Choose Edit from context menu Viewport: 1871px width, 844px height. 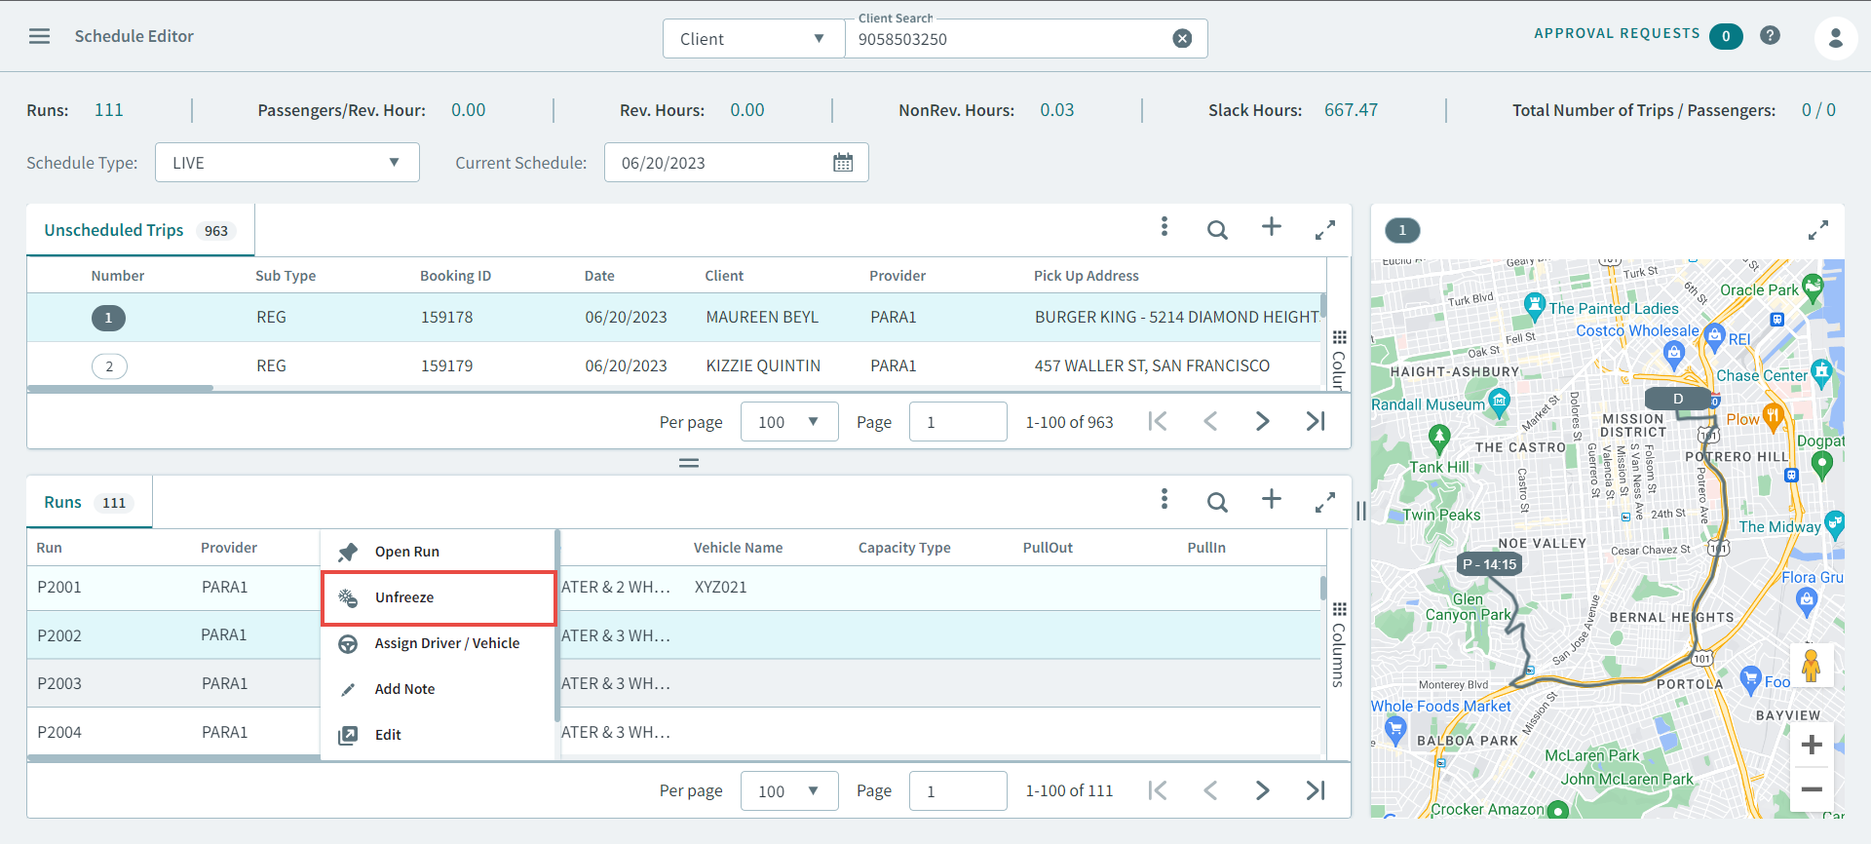tap(438, 735)
